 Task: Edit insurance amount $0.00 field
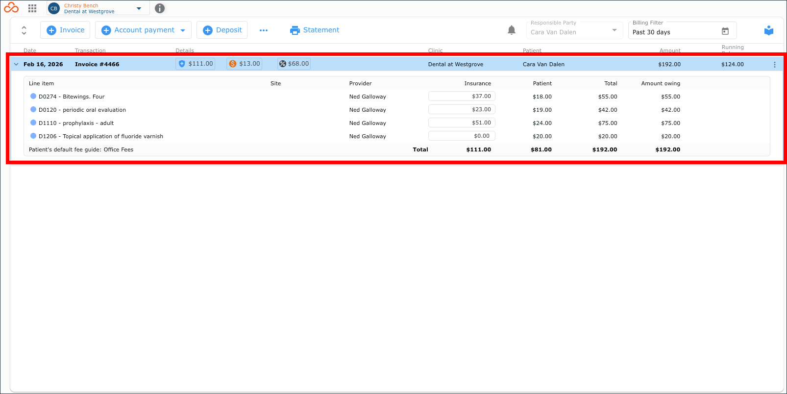click(x=462, y=136)
